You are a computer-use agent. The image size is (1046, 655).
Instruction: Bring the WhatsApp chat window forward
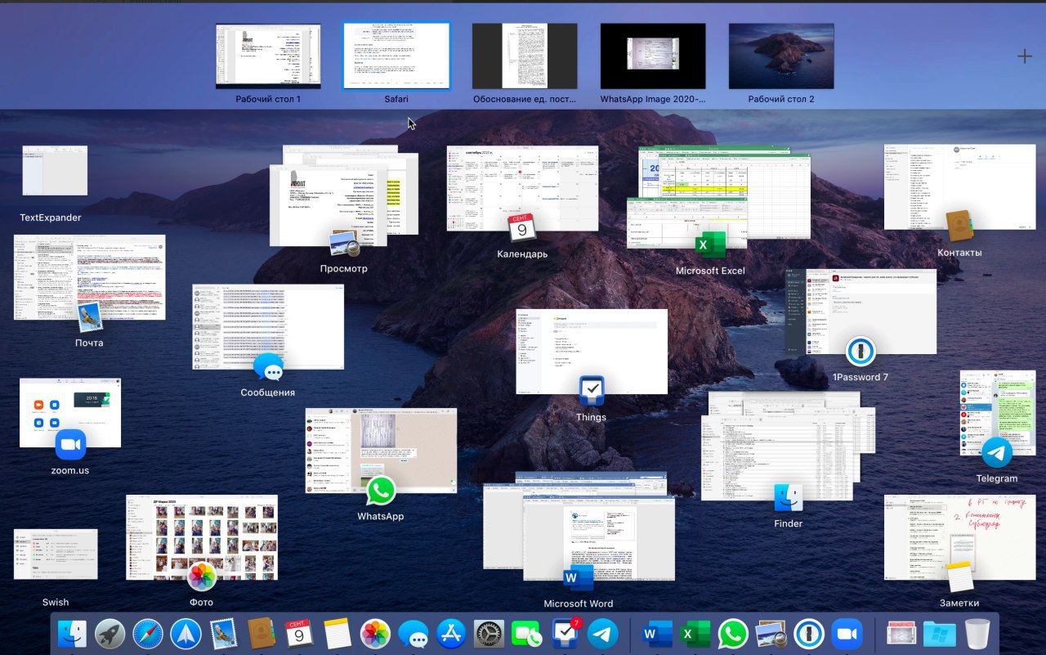(381, 451)
